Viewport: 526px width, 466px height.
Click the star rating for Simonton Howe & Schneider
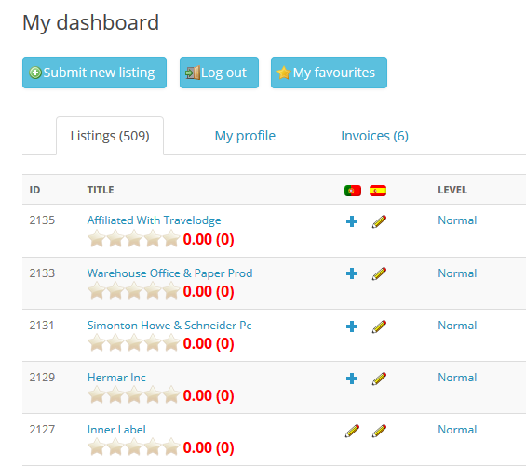[134, 343]
